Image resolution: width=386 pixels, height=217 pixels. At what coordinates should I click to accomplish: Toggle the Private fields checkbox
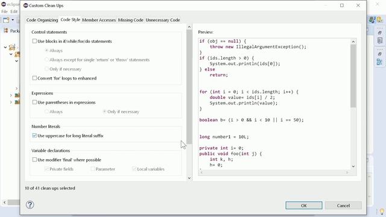click(x=46, y=169)
